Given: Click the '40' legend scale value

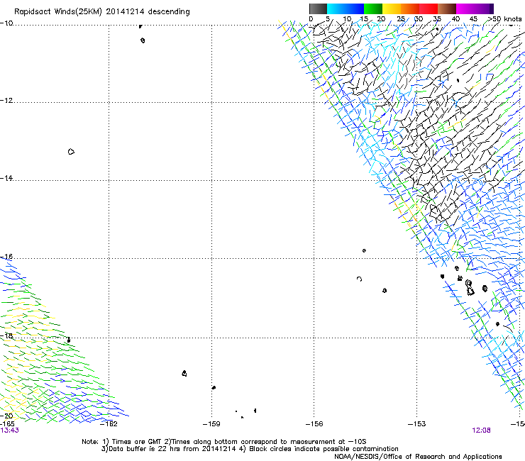Looking at the screenshot, I should [455, 19].
